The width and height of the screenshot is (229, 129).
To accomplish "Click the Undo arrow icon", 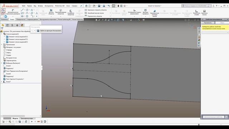I will [x=109, y=6].
